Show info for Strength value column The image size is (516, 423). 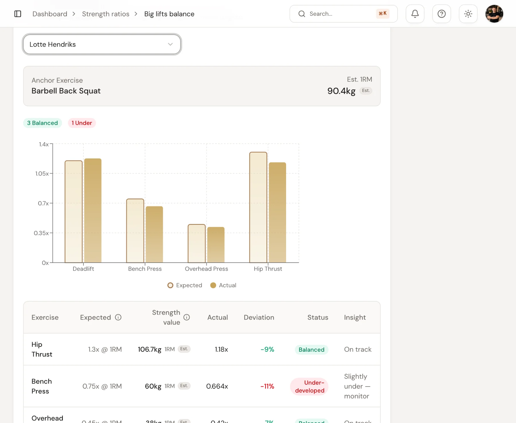point(187,317)
